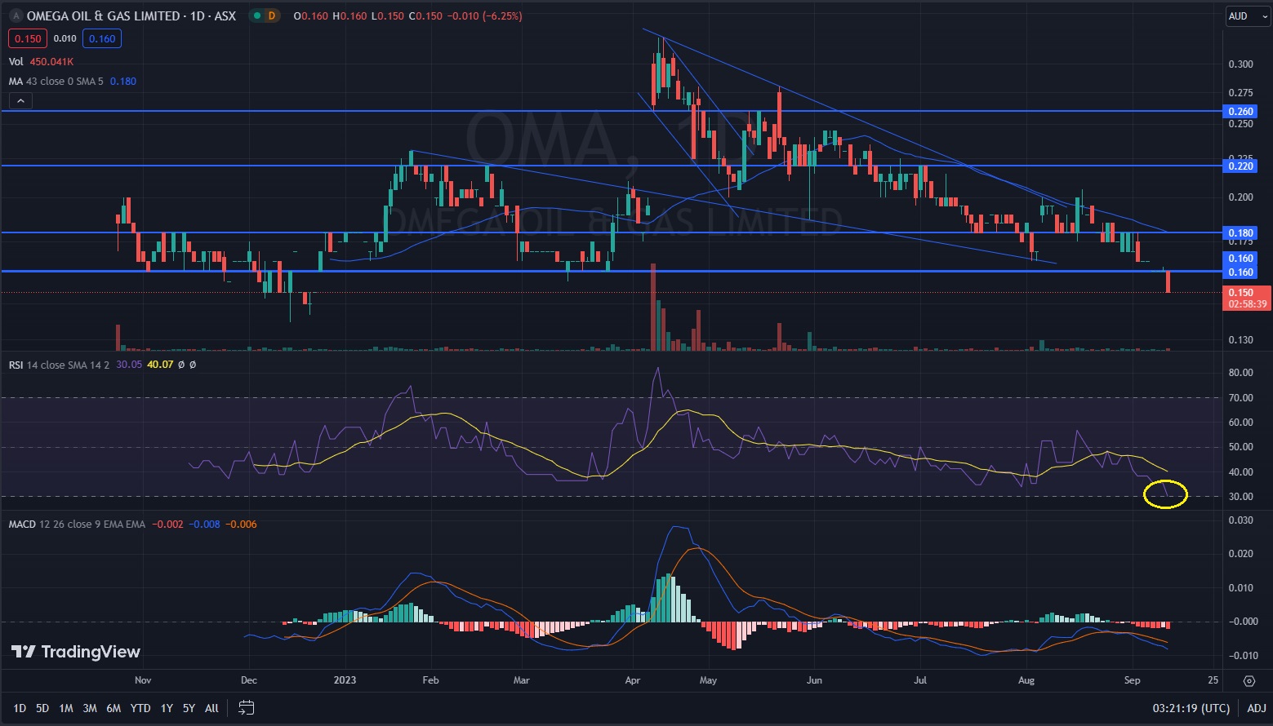Click the red 0.150 sell price button
The height and width of the screenshot is (726, 1273).
(28, 38)
